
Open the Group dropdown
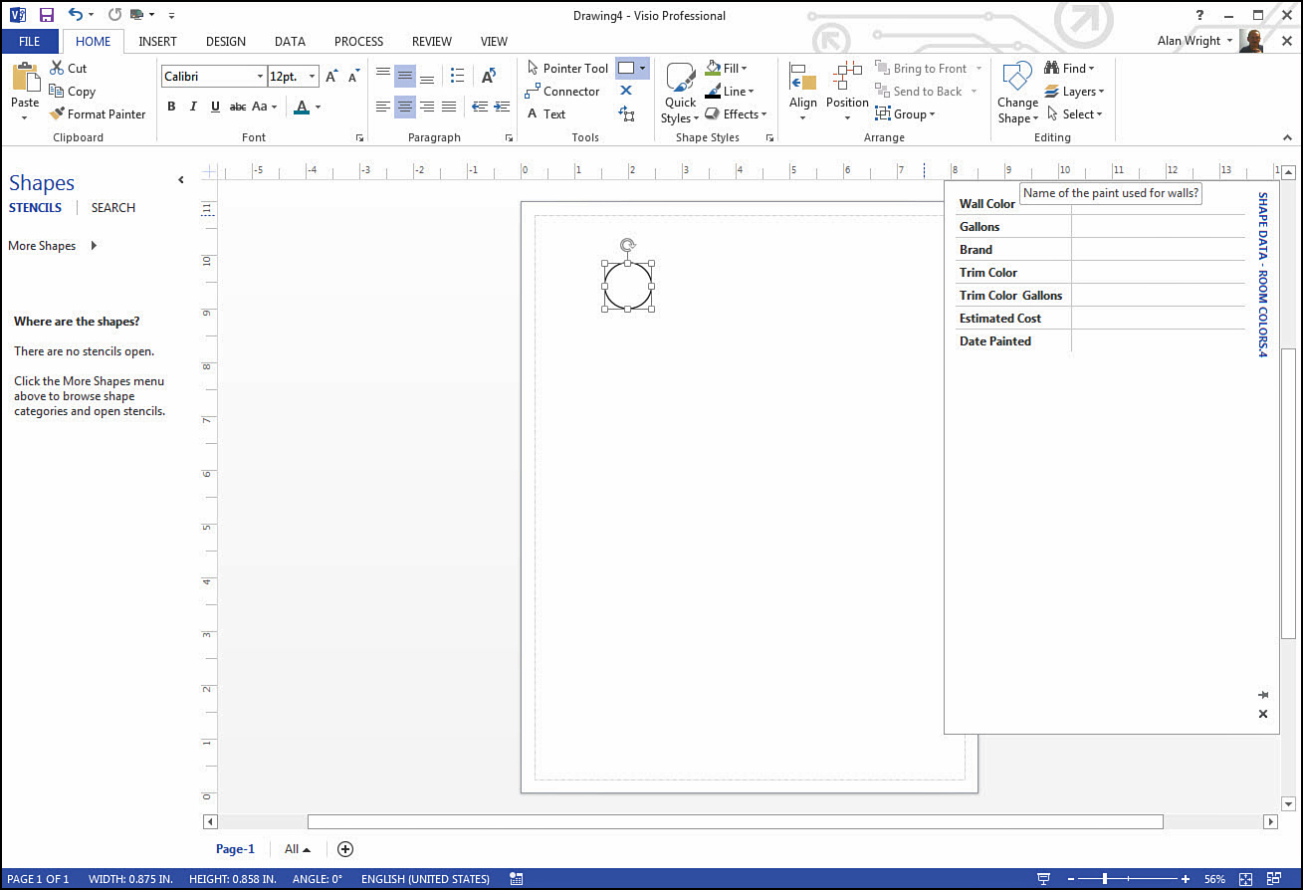pyautogui.click(x=906, y=114)
